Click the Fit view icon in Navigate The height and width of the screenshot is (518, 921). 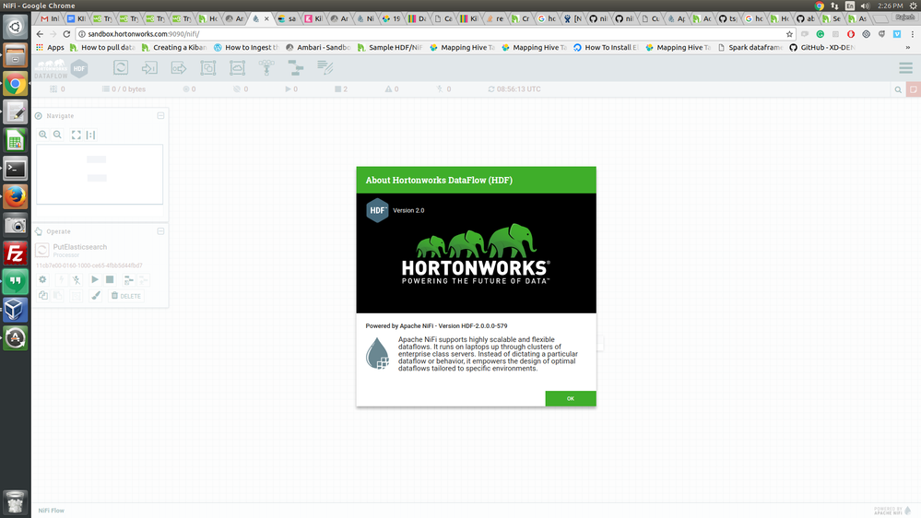(77, 135)
